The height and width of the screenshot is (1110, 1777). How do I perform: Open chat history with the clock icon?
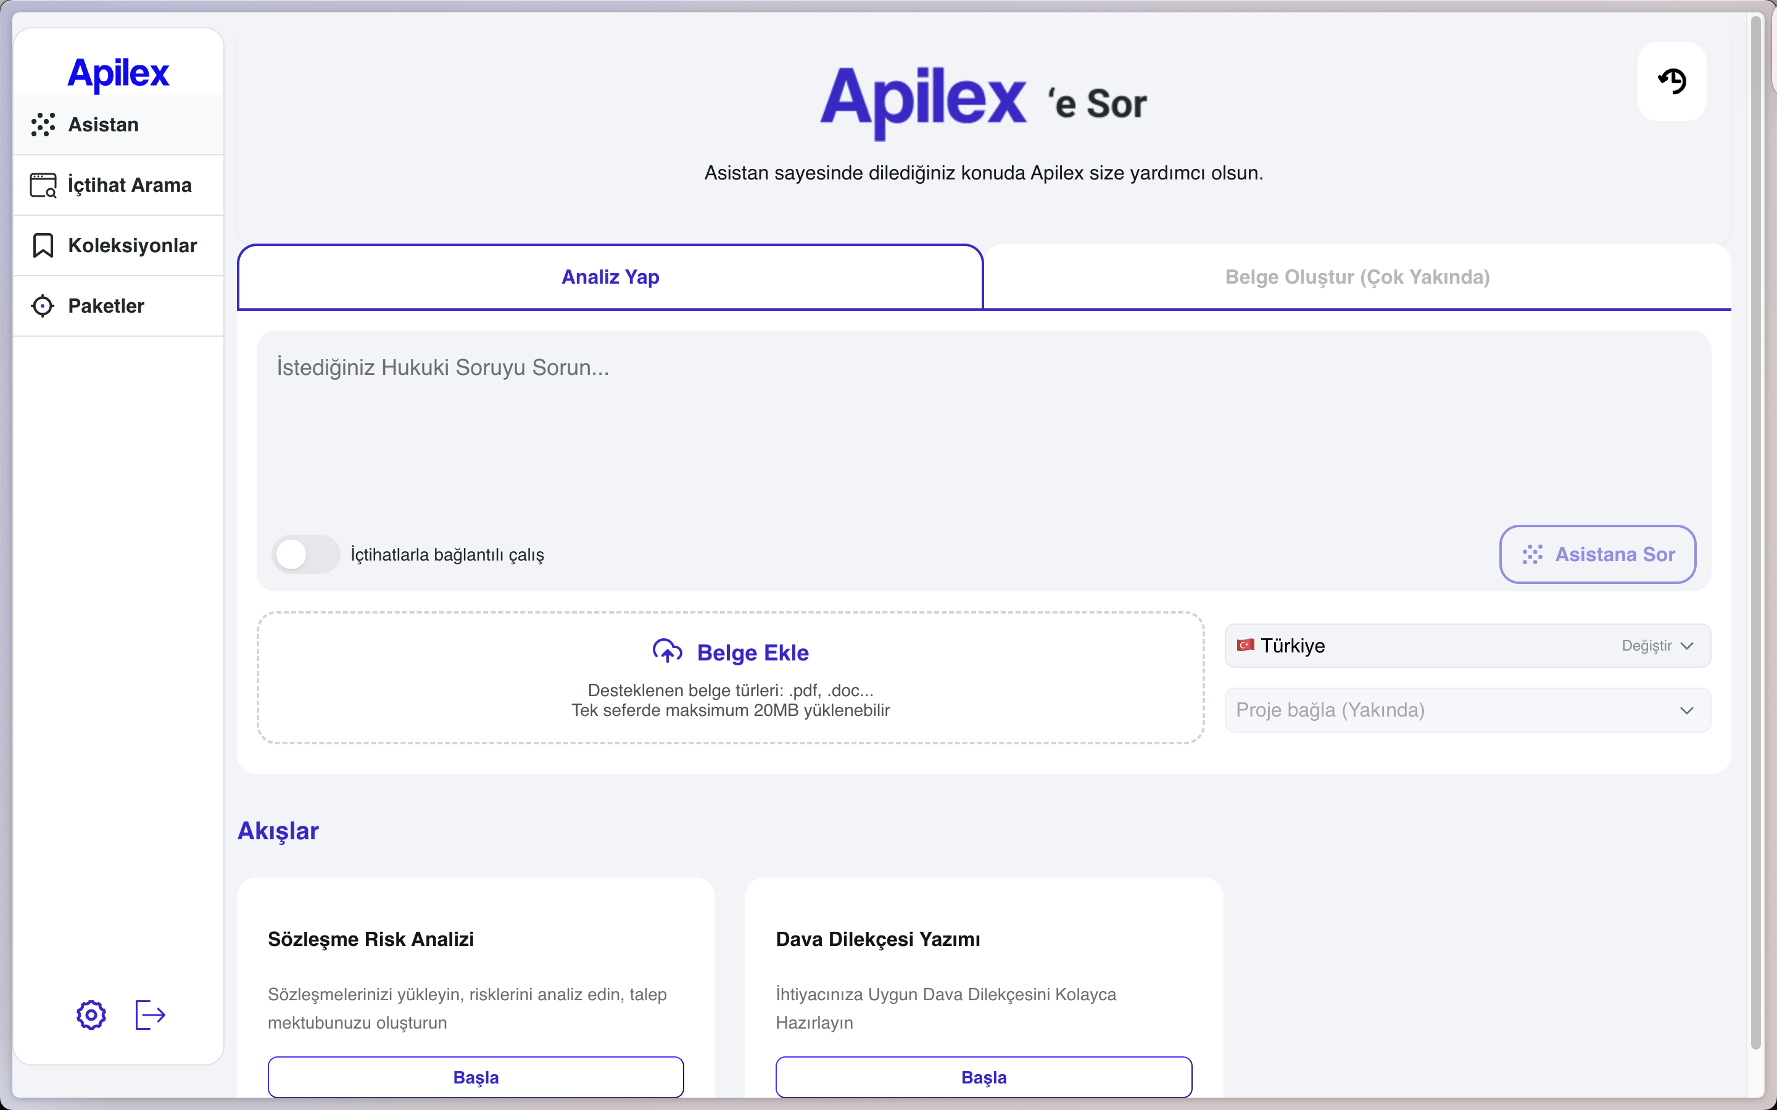pyautogui.click(x=1672, y=81)
